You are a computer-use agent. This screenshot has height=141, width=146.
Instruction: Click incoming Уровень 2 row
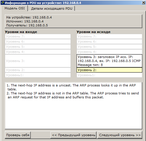coord(38,70)
